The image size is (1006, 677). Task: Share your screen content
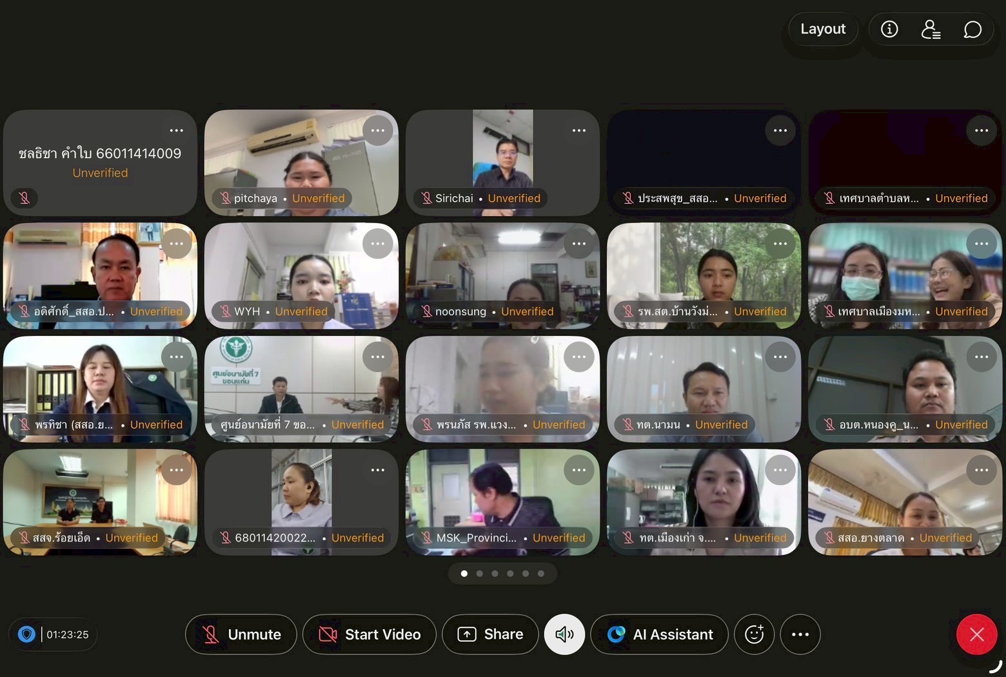tap(491, 634)
